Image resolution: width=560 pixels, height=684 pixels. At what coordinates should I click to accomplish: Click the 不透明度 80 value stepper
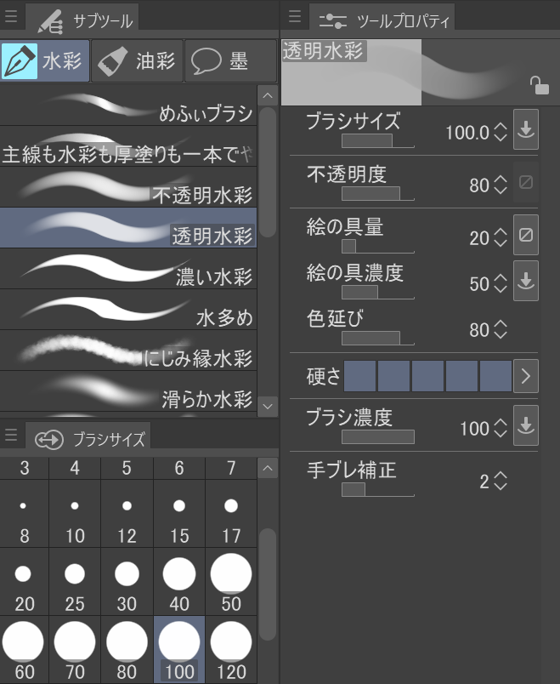click(x=501, y=185)
